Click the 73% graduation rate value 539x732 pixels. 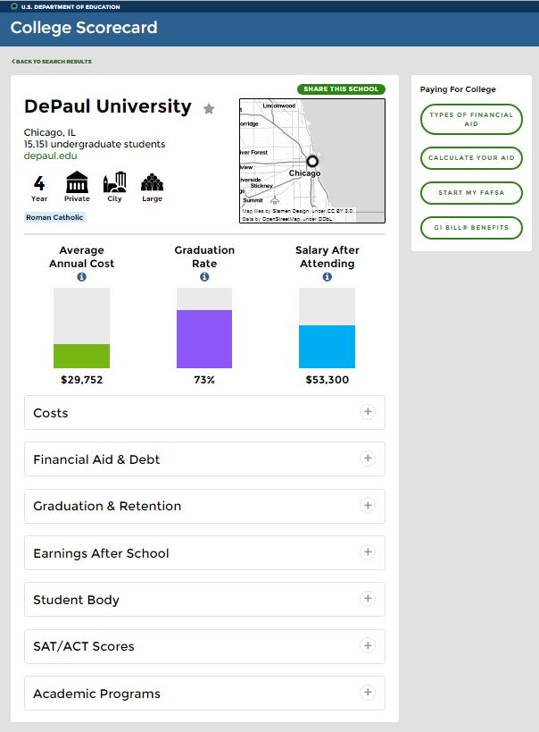tap(204, 380)
